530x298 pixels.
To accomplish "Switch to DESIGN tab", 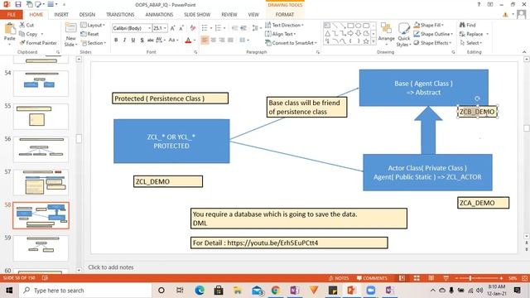I will click(x=87, y=15).
